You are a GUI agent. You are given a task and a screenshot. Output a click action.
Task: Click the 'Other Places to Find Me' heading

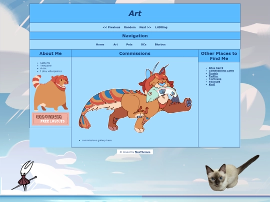(219, 56)
